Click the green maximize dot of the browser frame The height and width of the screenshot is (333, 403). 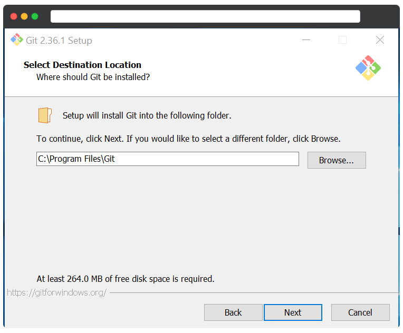pyautogui.click(x=35, y=16)
